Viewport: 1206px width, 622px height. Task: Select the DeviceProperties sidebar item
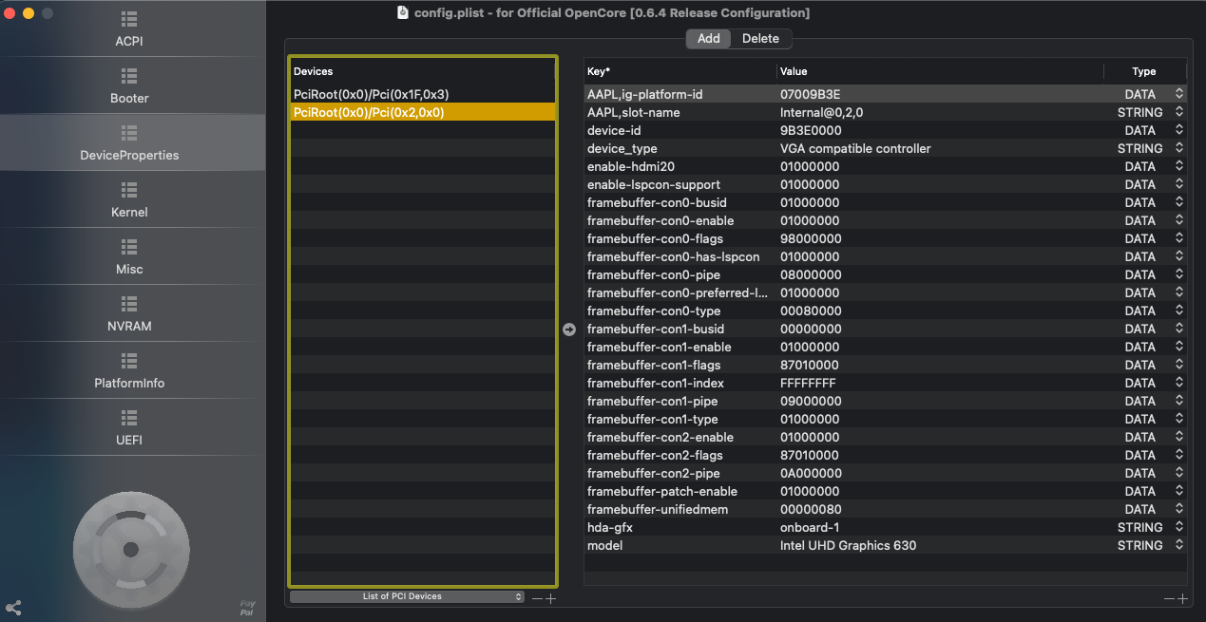129,143
